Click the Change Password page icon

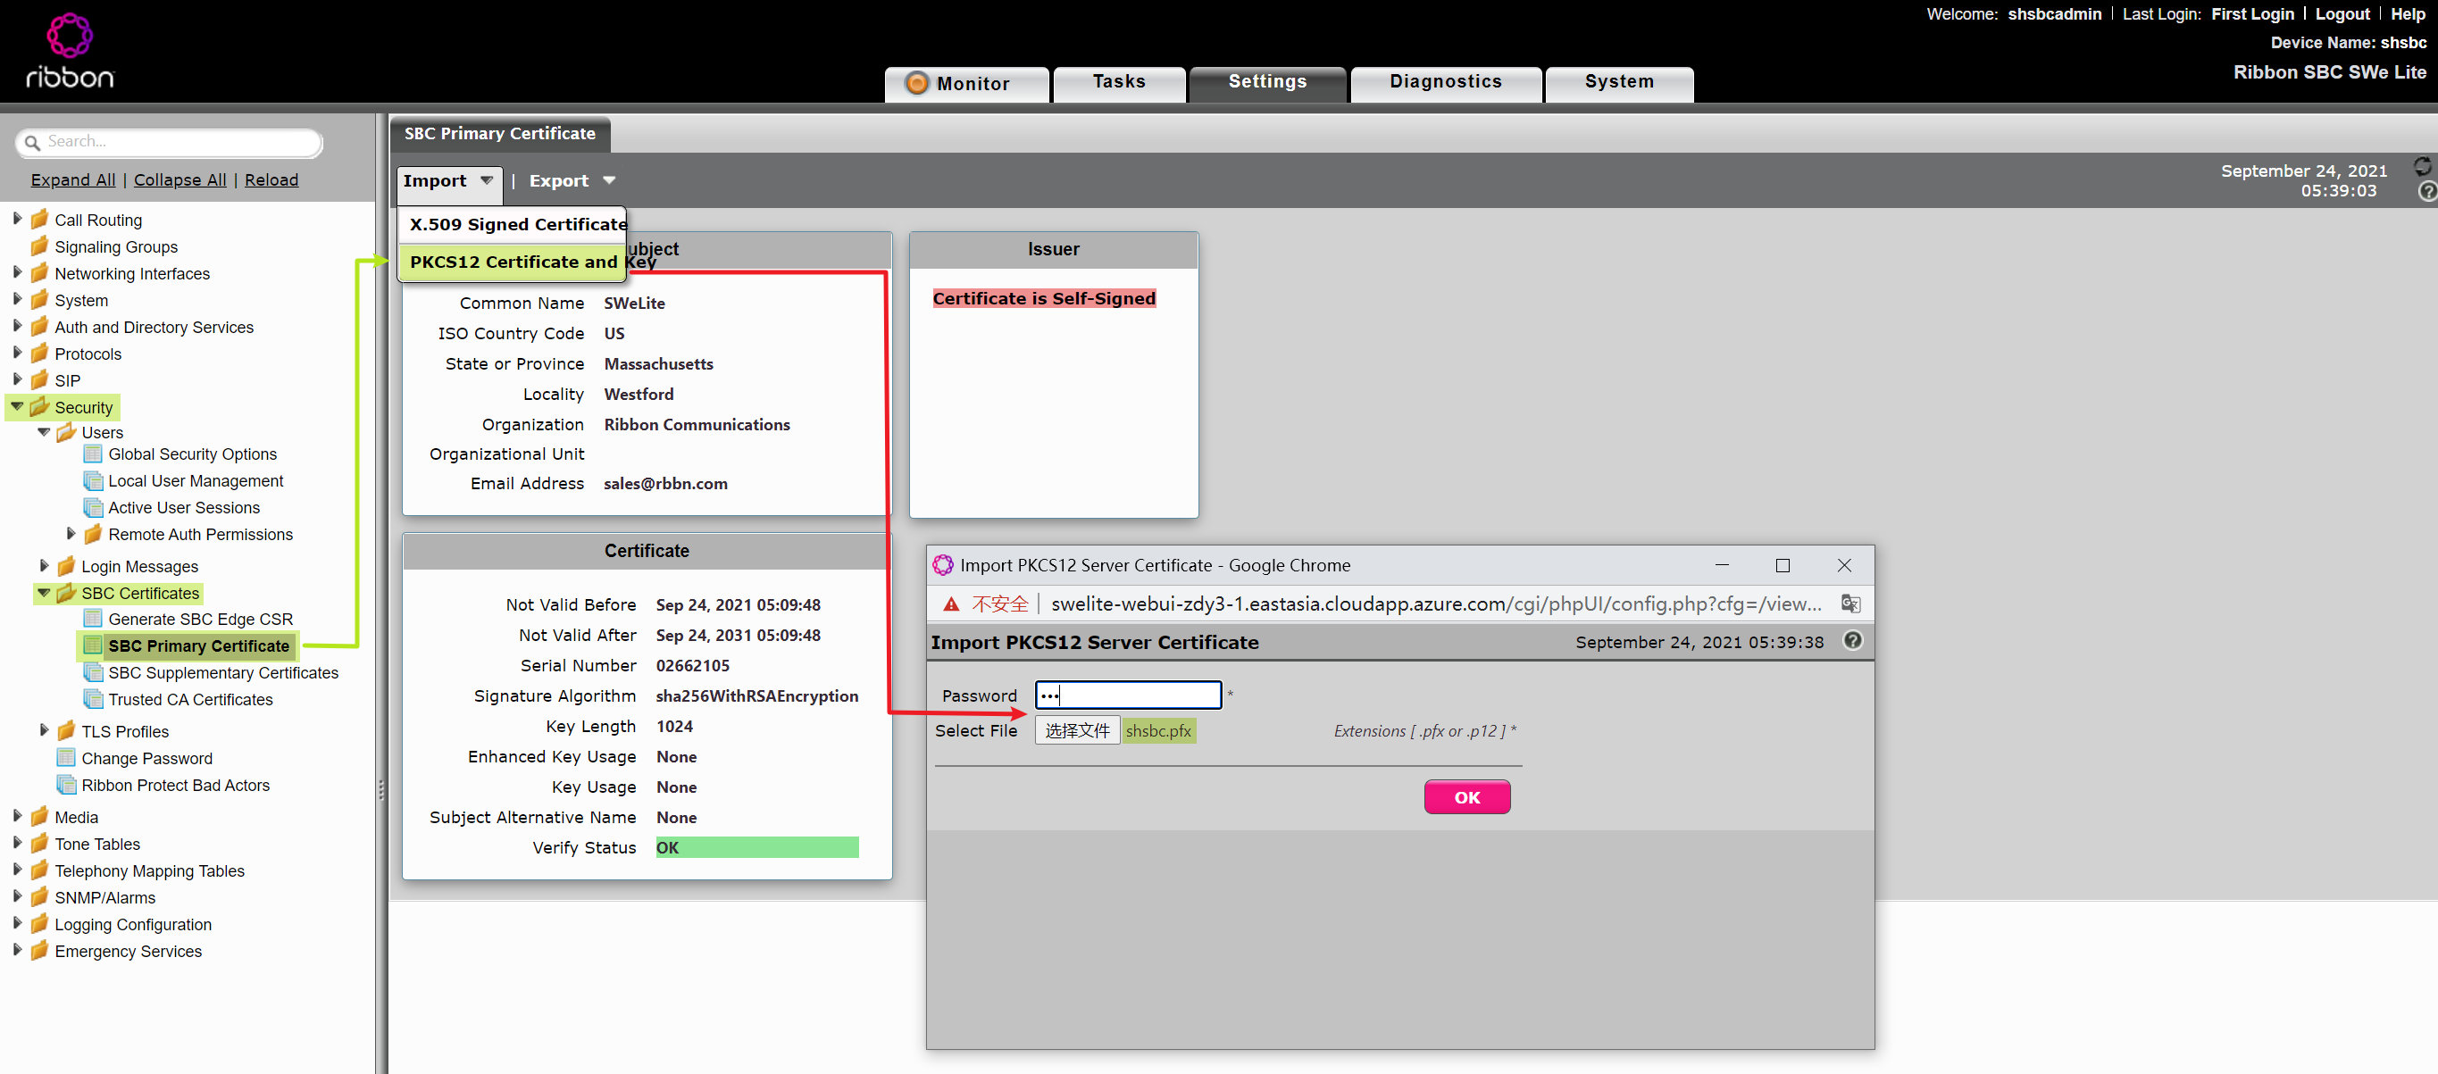(66, 758)
